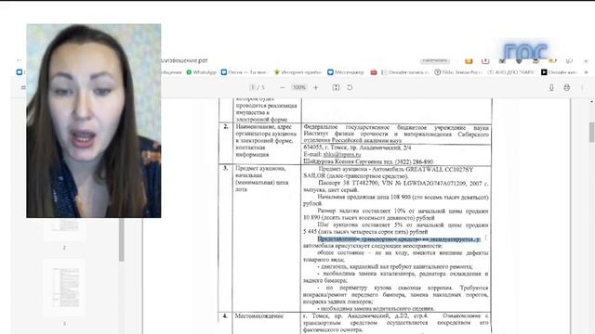Edit the current page number field
The height and width of the screenshot is (334, 595).
(x=252, y=87)
